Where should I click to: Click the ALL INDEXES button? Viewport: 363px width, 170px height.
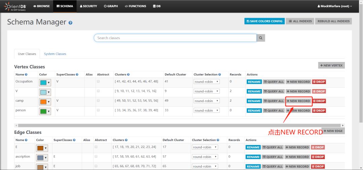tap(300, 21)
